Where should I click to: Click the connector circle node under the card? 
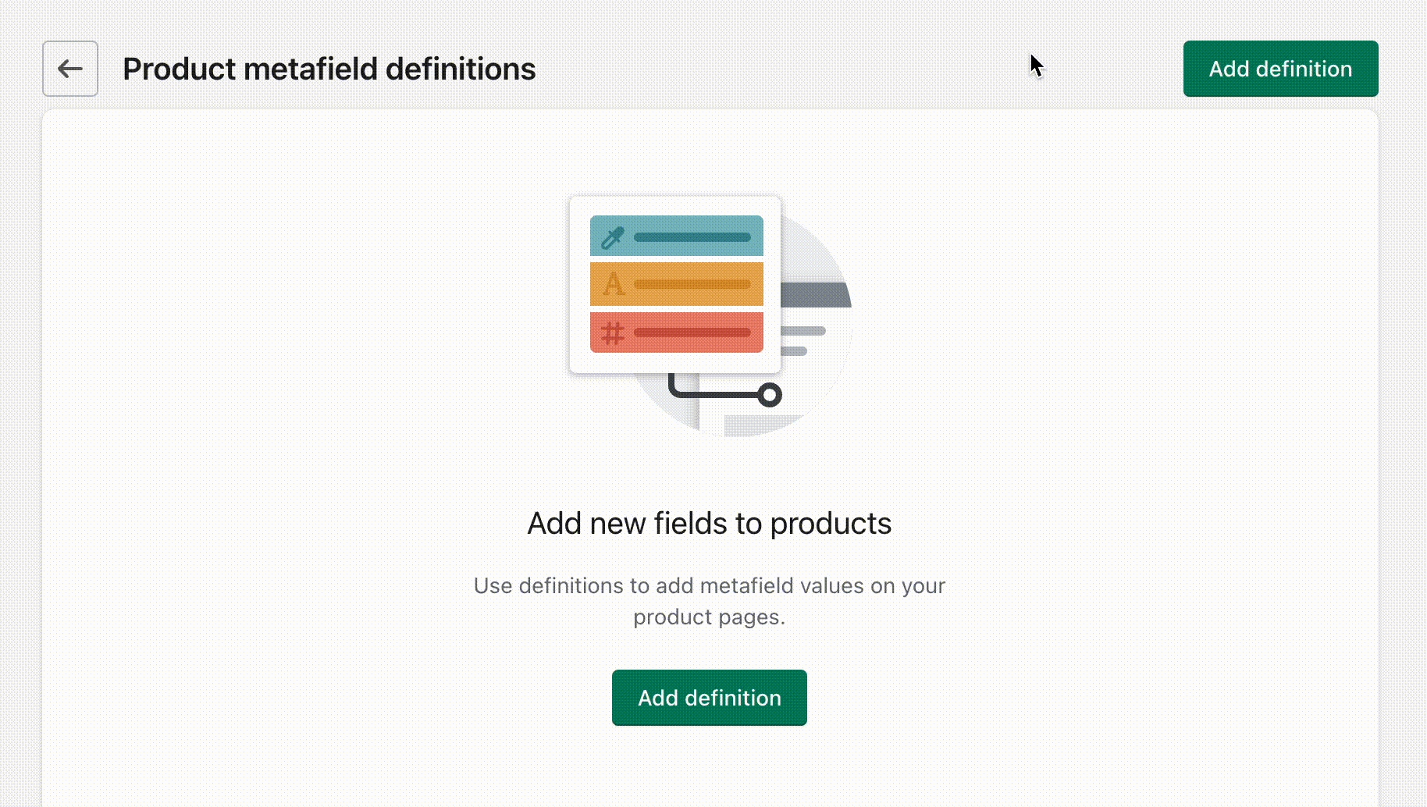(770, 395)
